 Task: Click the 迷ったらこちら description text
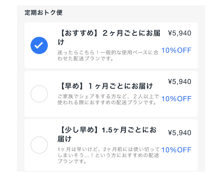point(108,55)
